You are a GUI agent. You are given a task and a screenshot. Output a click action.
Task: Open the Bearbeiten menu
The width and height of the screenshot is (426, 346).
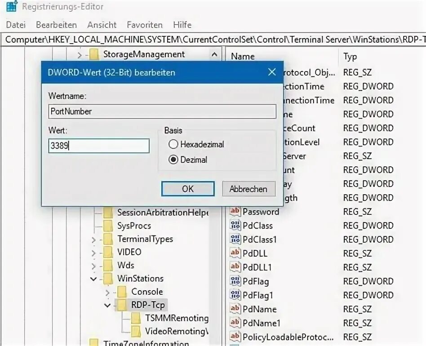pyautogui.click(x=56, y=25)
